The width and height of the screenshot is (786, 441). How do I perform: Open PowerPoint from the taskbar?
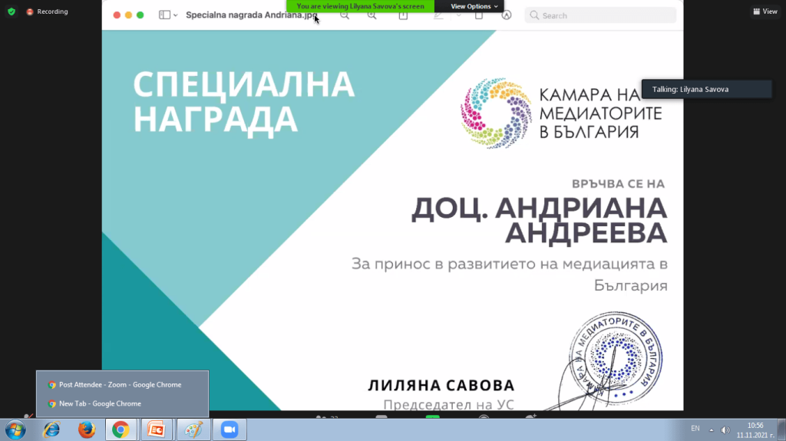click(156, 430)
